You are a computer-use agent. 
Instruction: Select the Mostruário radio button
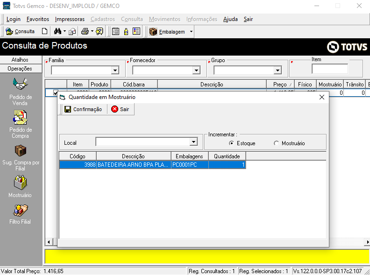tap(276, 143)
